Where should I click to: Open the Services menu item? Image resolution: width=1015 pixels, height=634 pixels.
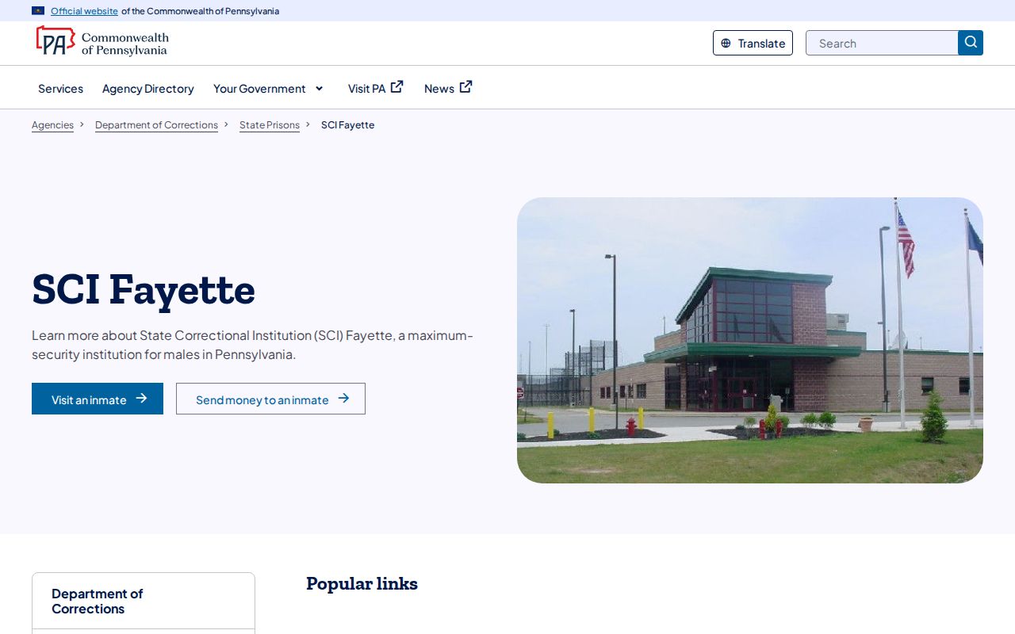coord(60,89)
